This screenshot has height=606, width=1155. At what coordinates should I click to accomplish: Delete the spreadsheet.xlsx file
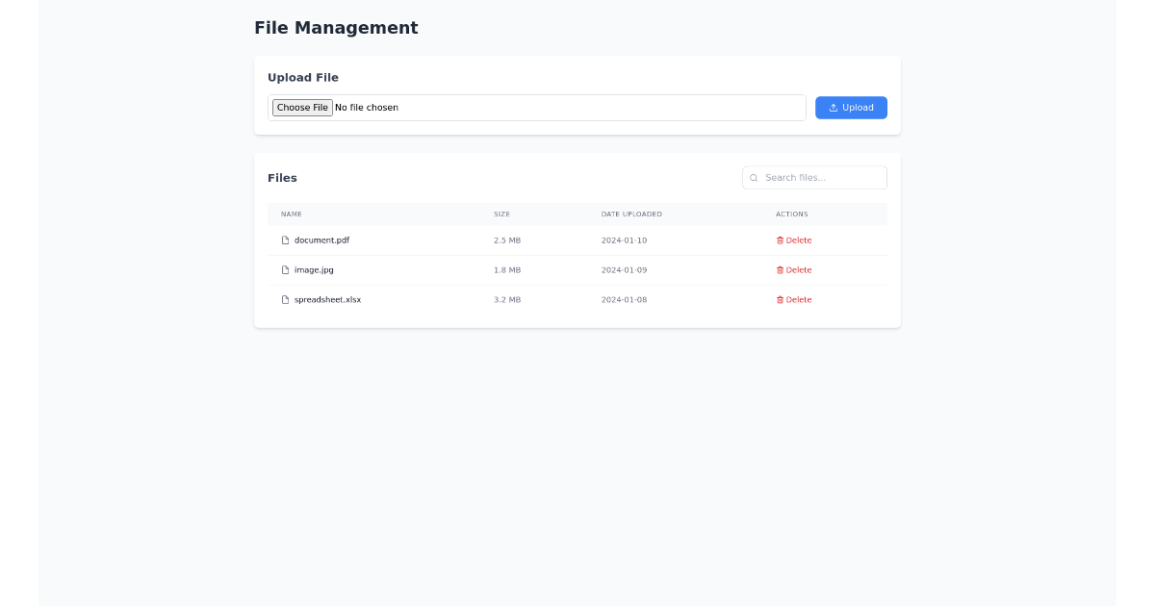794,299
